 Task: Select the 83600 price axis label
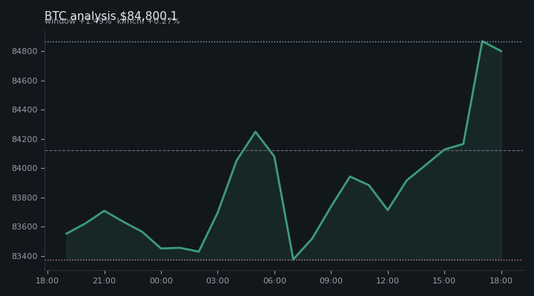[x=24, y=226]
